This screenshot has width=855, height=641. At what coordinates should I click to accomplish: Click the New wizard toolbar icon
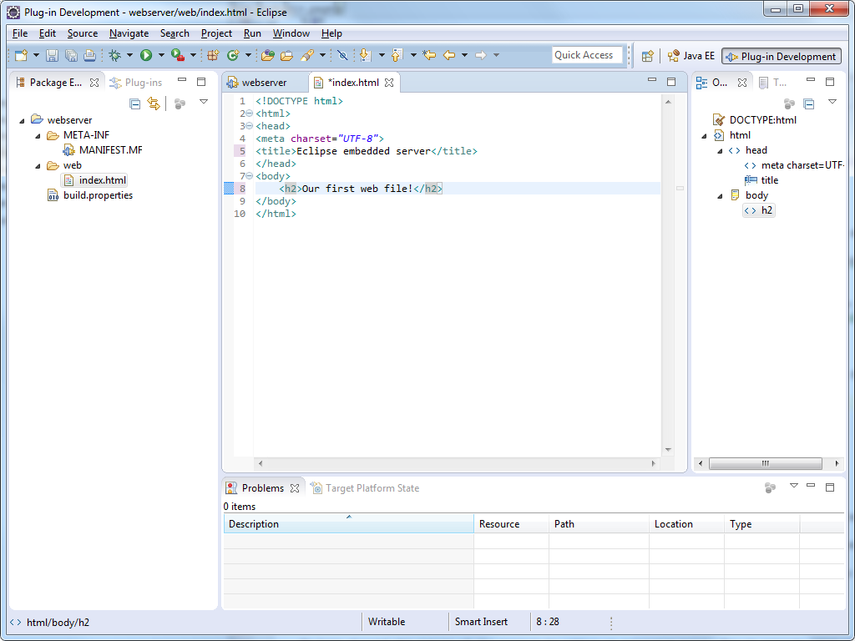pyautogui.click(x=21, y=55)
